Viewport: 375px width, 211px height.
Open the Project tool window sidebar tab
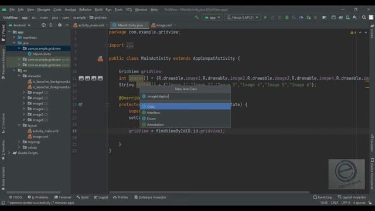click(x=3, y=33)
